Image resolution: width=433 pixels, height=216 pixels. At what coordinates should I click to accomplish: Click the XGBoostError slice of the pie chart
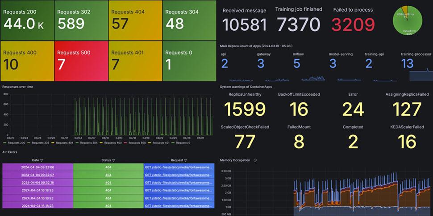tap(404, 12)
